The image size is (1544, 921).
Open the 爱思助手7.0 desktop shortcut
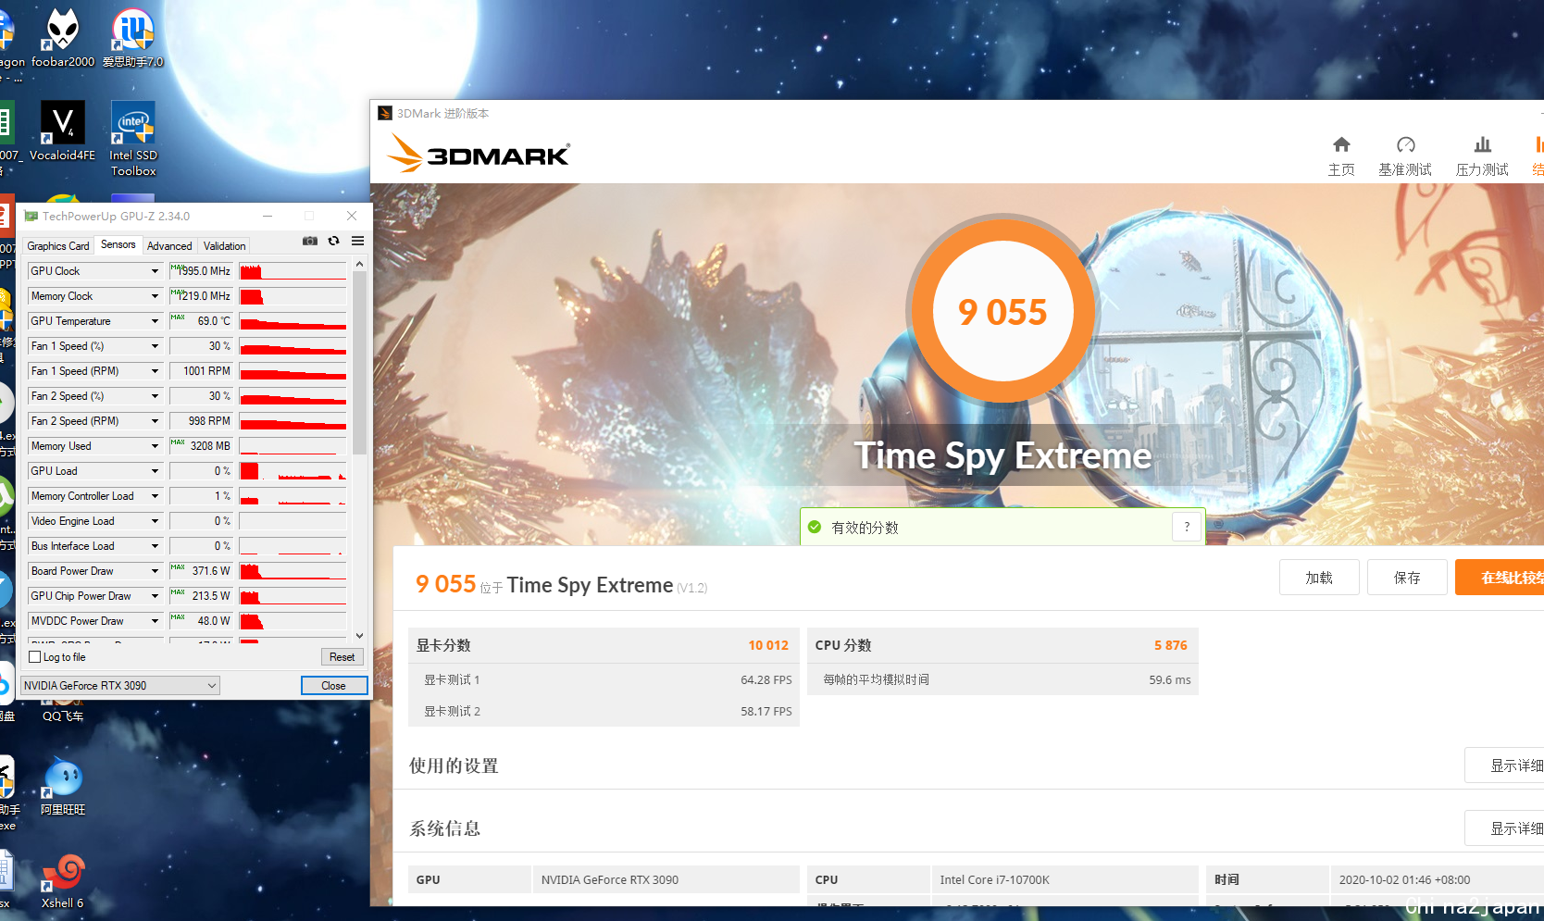132,37
